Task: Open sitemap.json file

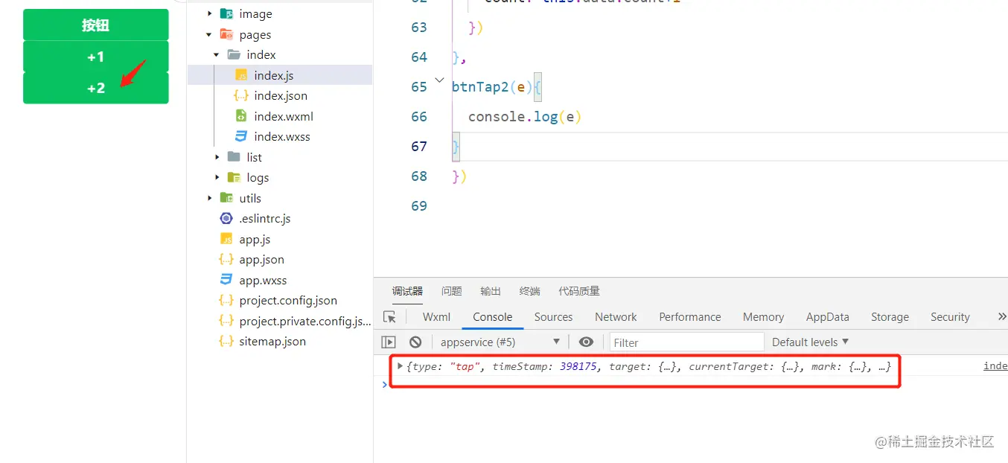Action: coord(272,341)
